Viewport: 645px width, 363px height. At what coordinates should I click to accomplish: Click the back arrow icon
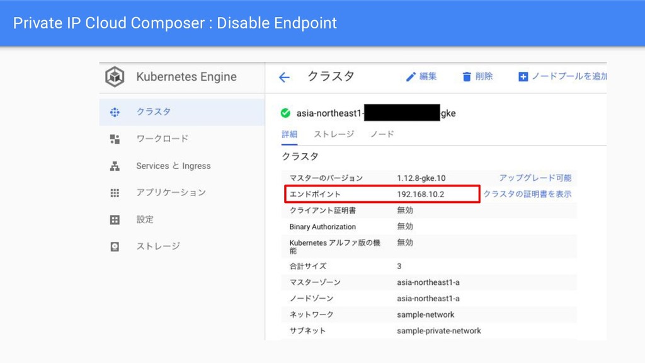284,78
